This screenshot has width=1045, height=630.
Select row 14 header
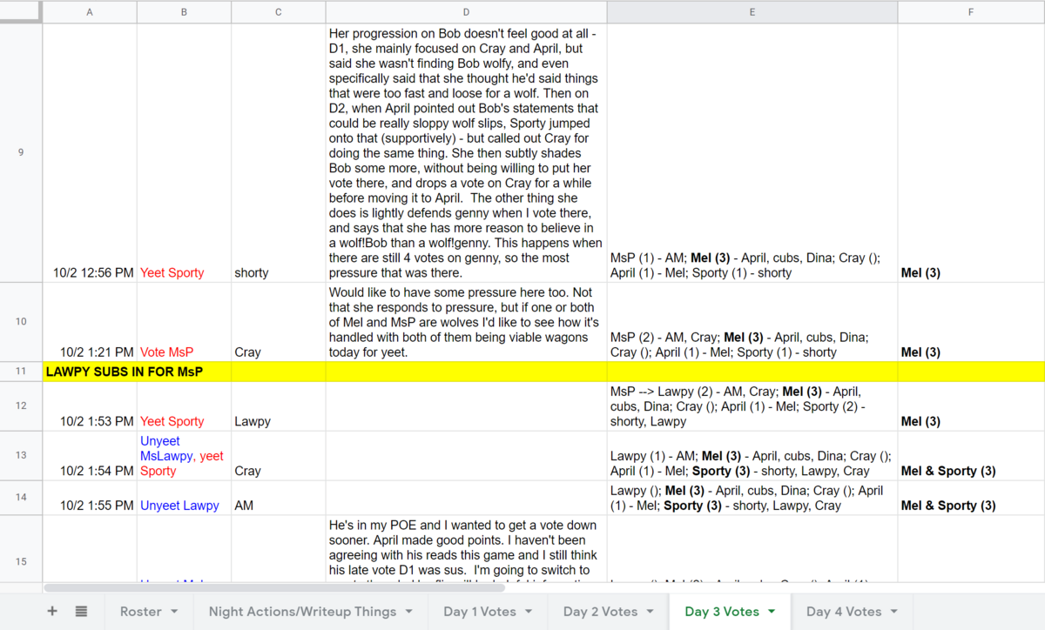(x=21, y=497)
